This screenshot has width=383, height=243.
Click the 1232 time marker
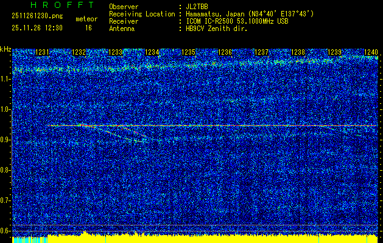(x=79, y=53)
